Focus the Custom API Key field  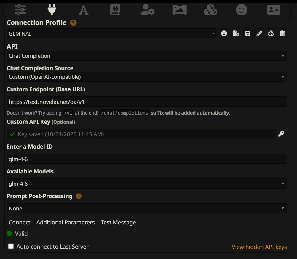click(140, 134)
